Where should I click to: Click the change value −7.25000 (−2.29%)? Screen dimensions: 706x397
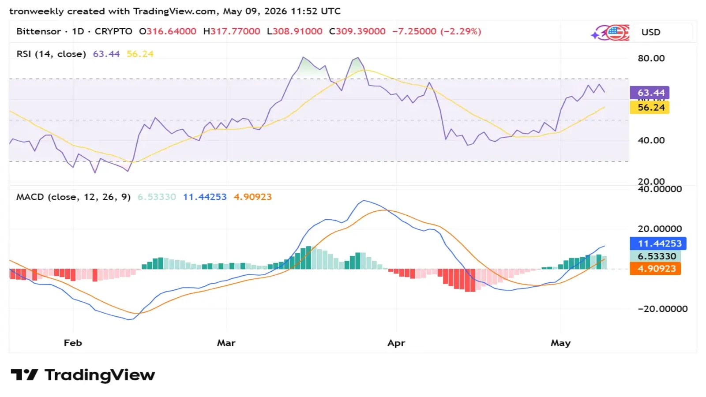(437, 31)
